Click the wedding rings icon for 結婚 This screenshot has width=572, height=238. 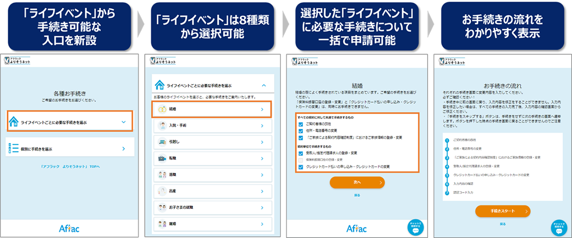coord(162,109)
